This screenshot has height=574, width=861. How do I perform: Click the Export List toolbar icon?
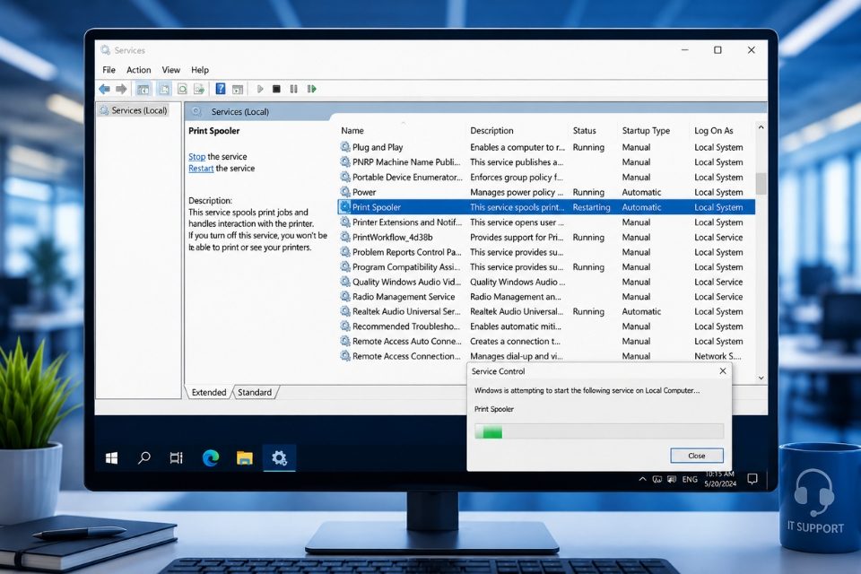point(199,89)
